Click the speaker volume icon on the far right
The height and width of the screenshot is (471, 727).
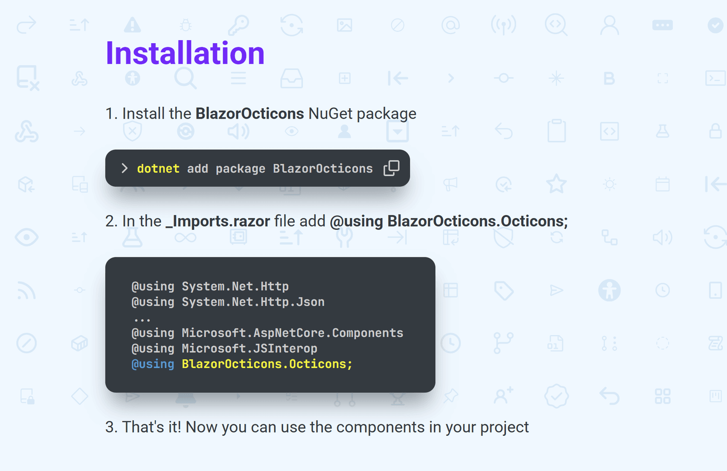[662, 237]
